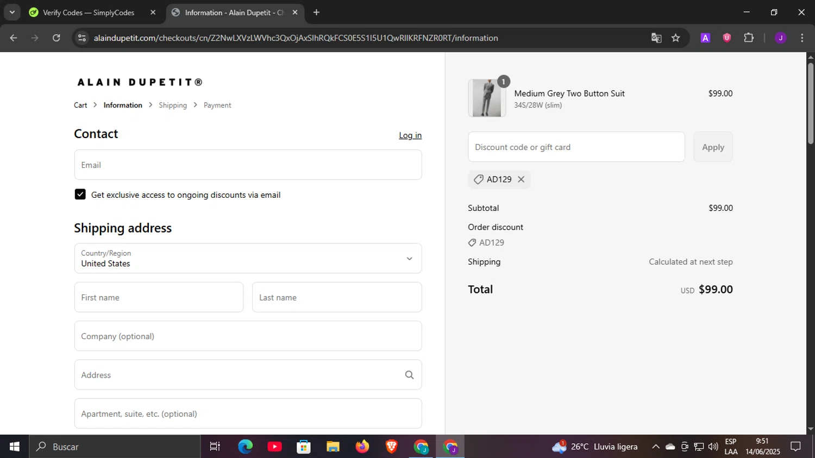Open the volume control icon
The height and width of the screenshot is (458, 815).
point(713,447)
